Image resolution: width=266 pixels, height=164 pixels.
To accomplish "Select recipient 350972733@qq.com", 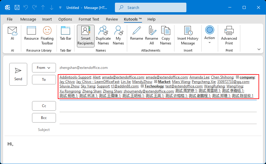I will pos(233,82).
